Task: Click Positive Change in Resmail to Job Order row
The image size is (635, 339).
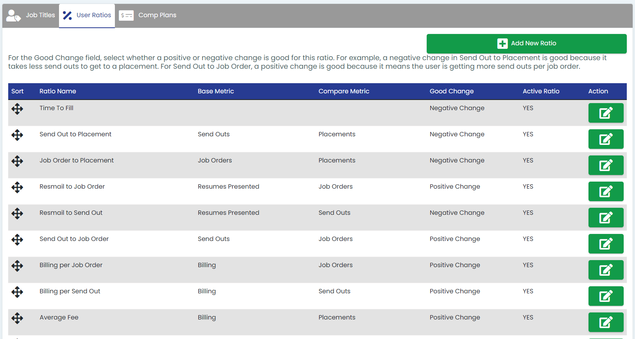Action: coord(455,187)
